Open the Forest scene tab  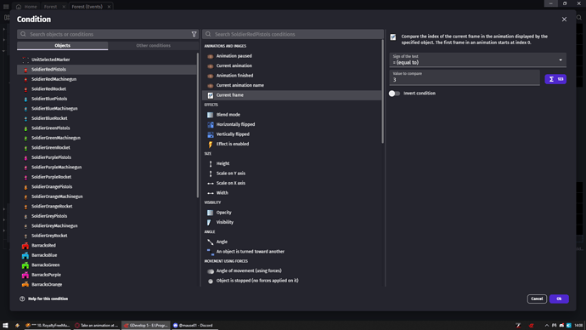coord(50,6)
